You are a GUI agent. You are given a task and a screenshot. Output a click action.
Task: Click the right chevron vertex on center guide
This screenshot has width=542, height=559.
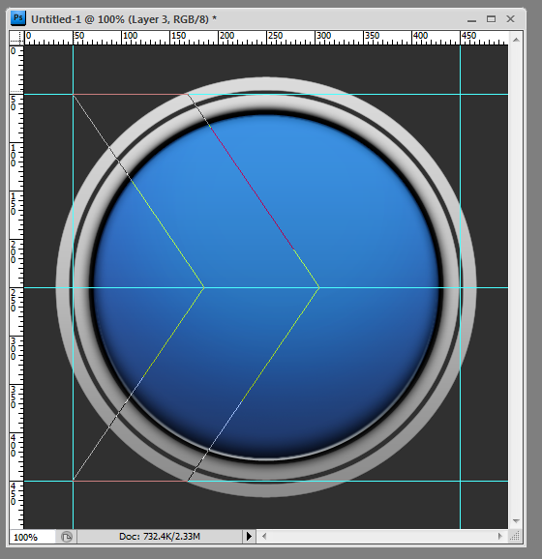coord(319,287)
